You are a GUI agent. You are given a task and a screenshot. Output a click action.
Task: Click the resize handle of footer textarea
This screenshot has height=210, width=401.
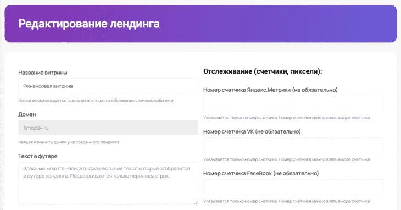(x=196, y=202)
